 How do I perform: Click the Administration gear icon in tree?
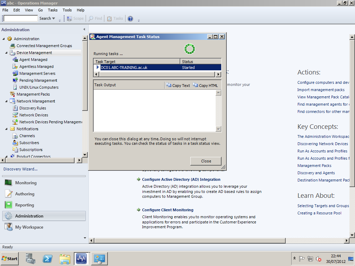tap(9, 39)
